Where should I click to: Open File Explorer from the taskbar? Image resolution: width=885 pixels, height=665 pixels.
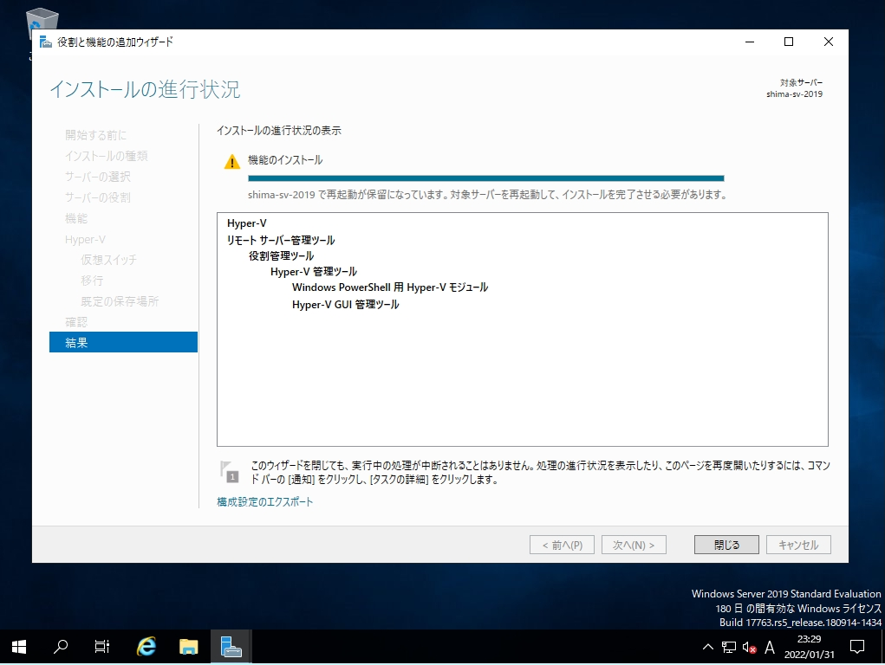click(188, 647)
